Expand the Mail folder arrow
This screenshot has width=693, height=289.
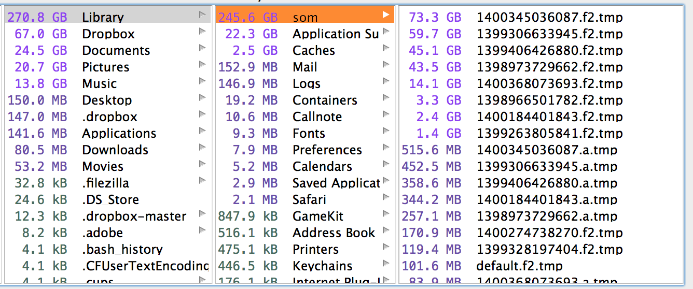click(386, 65)
